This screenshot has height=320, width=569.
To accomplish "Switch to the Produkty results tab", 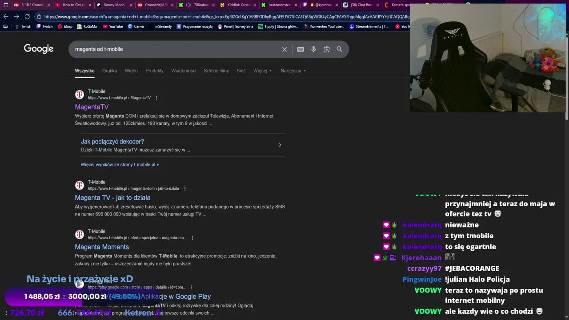I will pyautogui.click(x=154, y=71).
